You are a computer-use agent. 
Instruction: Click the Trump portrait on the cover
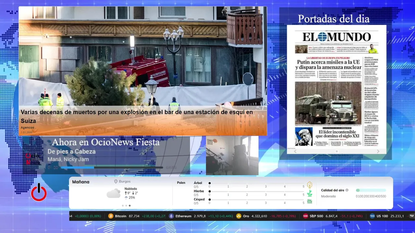304,136
